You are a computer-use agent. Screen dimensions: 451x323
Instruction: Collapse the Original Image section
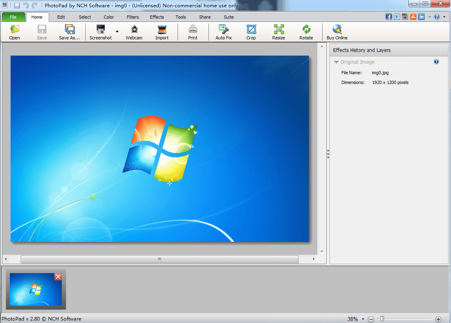coord(336,62)
